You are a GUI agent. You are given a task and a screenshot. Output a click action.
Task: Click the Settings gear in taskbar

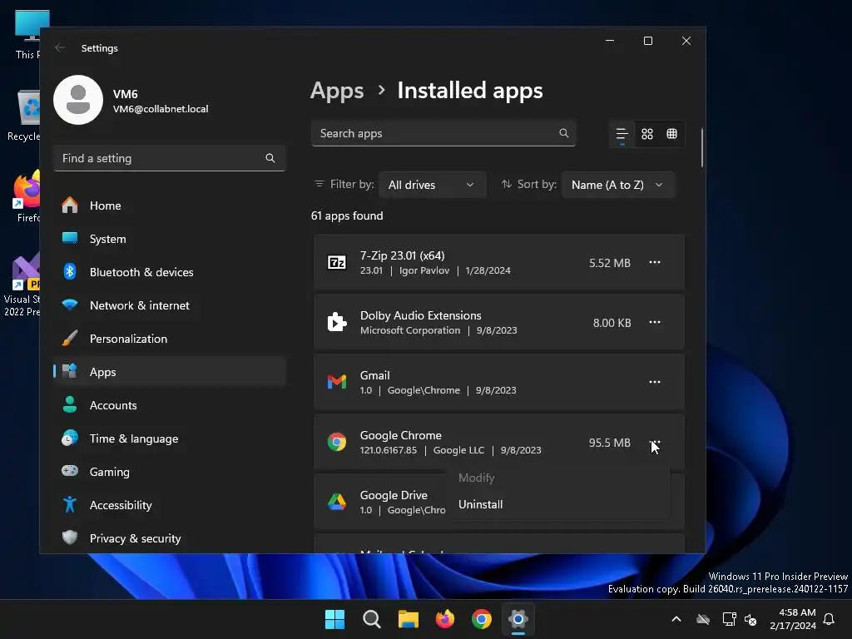click(518, 619)
